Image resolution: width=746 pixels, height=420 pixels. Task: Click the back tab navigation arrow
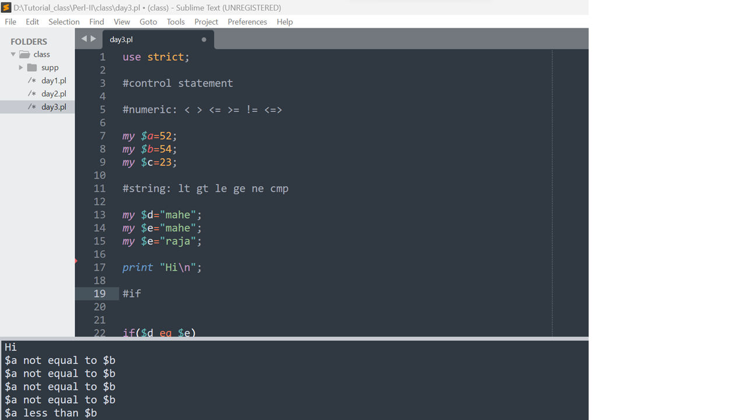point(83,39)
